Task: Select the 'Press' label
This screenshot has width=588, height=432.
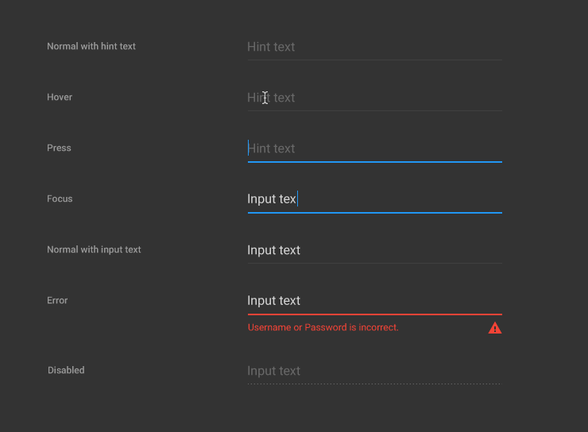Action: coord(59,148)
